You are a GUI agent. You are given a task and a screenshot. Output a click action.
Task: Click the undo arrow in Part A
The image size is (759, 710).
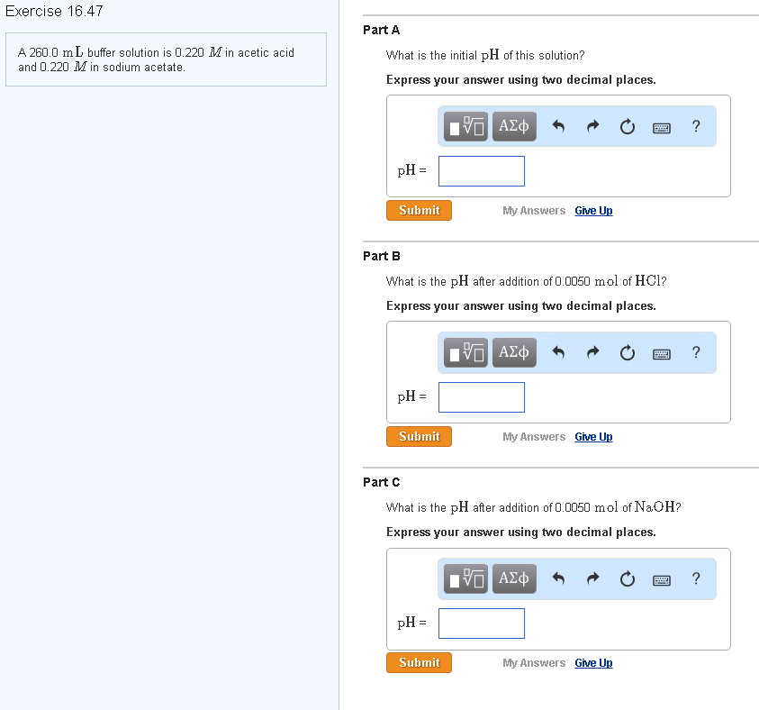558,127
